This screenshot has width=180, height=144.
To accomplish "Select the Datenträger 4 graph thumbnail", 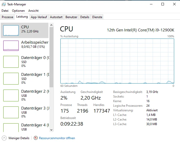I will click(x=11, y=128).
